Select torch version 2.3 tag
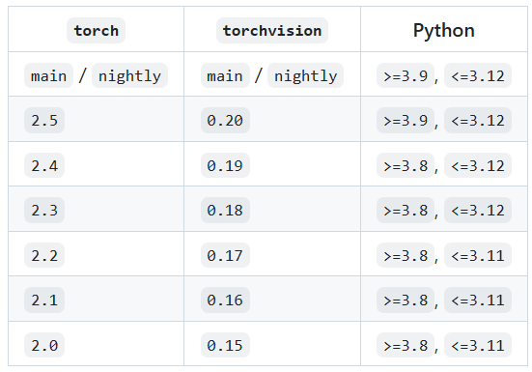The image size is (532, 372). [x=44, y=210]
